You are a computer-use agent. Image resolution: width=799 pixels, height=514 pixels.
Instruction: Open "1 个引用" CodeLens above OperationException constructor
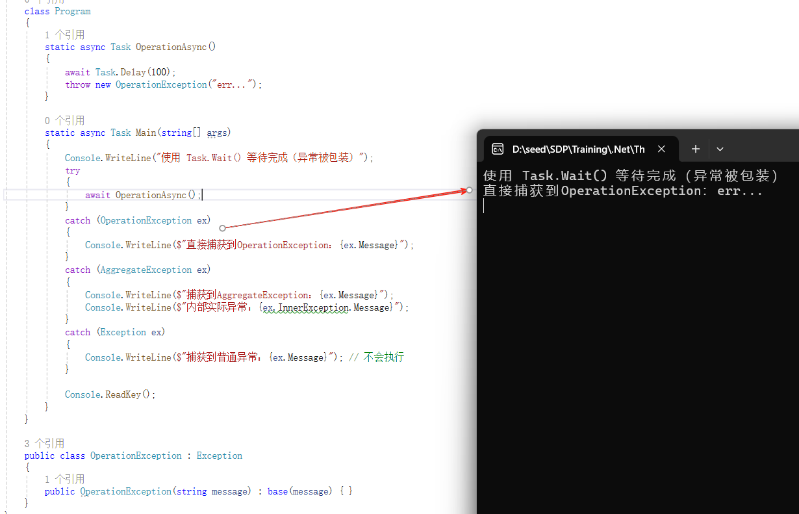64,479
